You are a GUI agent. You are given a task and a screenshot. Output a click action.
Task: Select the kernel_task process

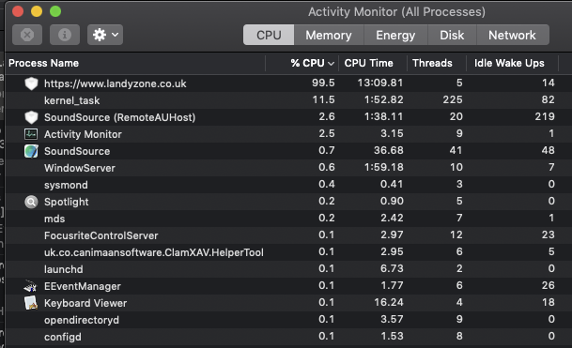(72, 100)
